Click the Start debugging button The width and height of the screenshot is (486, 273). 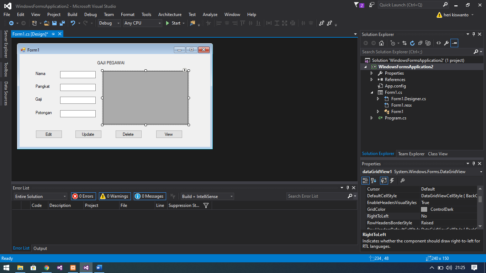(x=174, y=23)
